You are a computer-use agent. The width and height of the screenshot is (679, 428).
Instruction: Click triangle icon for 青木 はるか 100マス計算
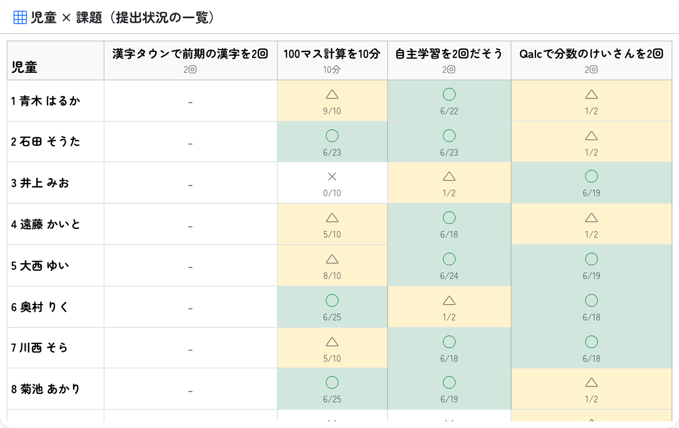332,94
